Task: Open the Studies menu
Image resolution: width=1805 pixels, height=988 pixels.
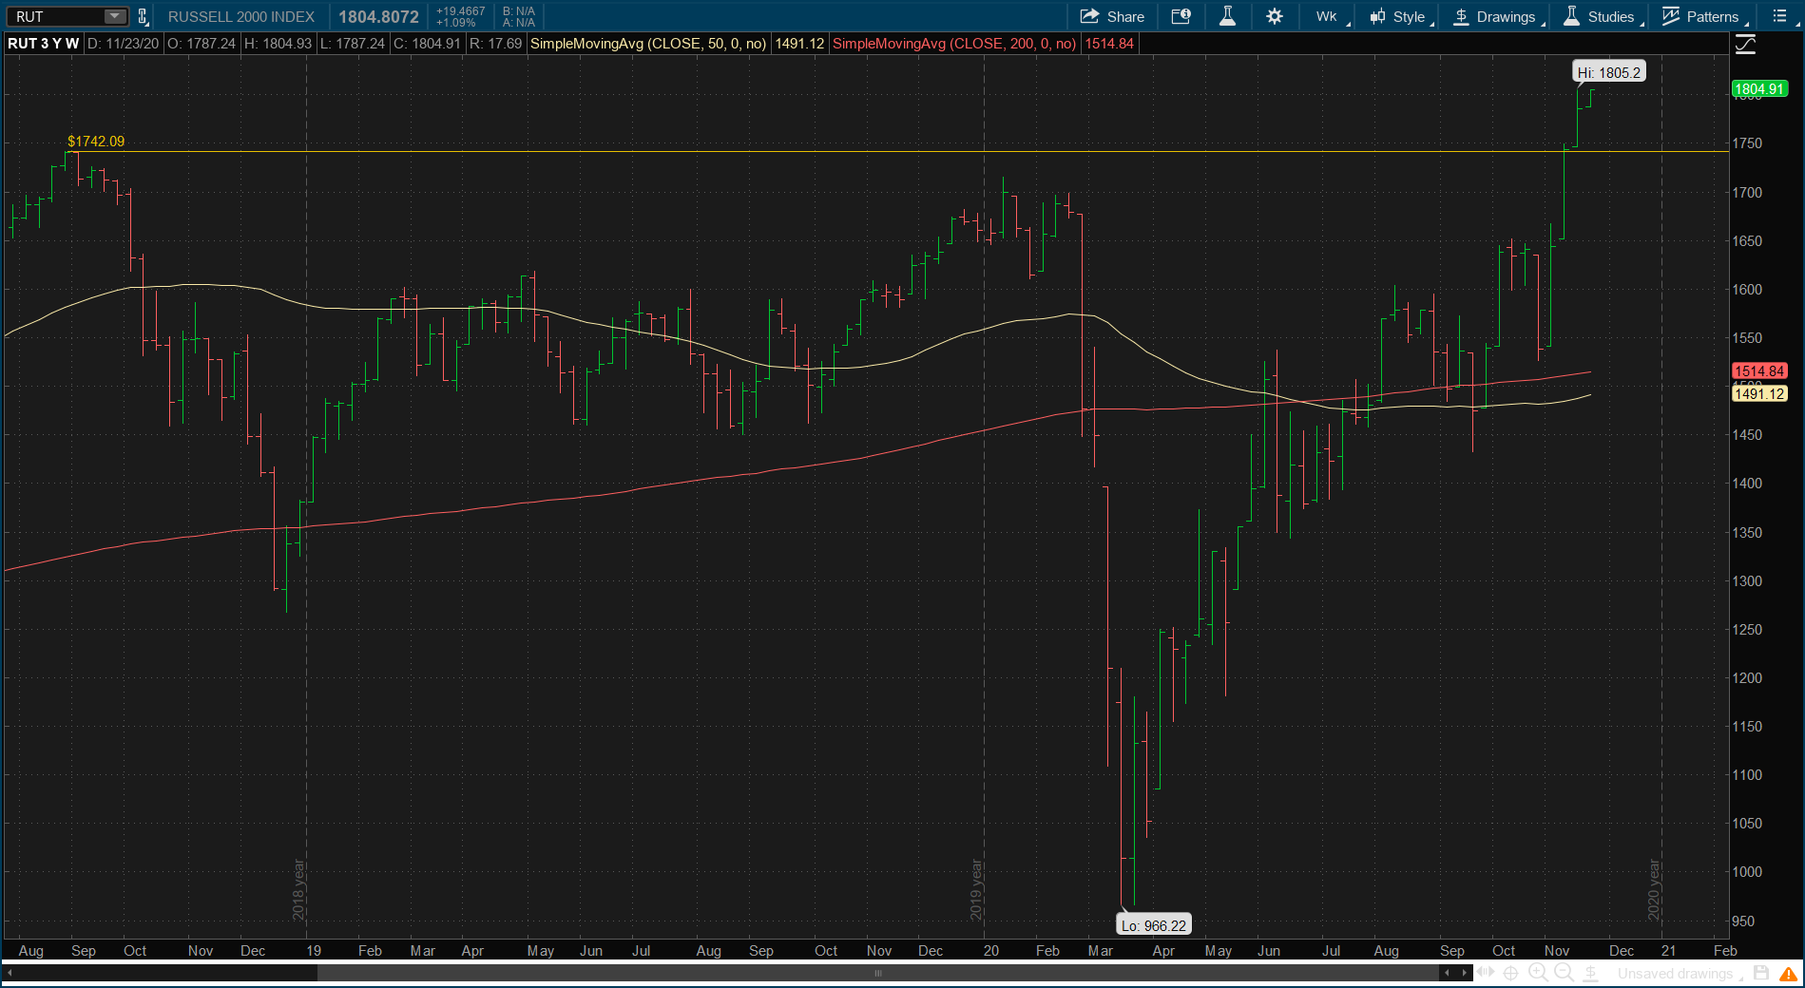Action: point(1603,16)
